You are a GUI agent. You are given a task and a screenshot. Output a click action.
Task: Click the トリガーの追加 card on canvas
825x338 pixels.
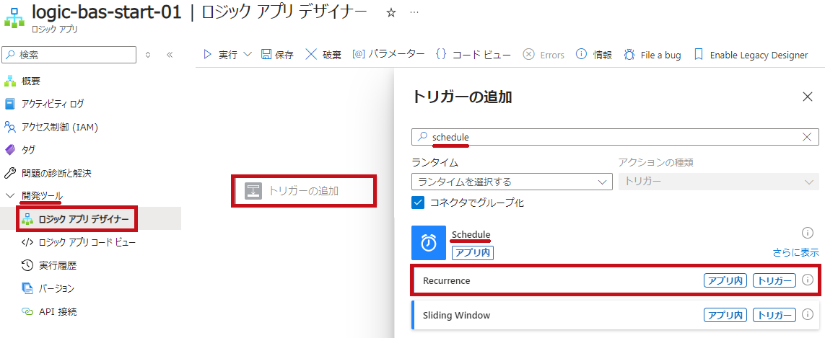[304, 191]
